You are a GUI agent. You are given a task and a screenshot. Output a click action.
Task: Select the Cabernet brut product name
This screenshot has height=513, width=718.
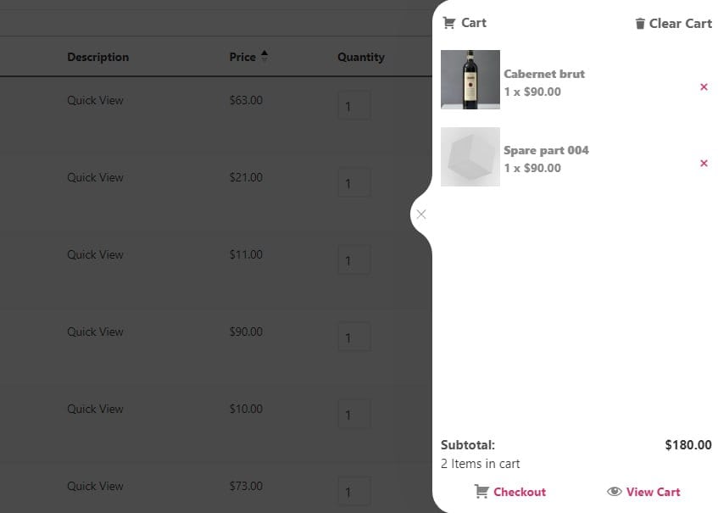coord(544,74)
